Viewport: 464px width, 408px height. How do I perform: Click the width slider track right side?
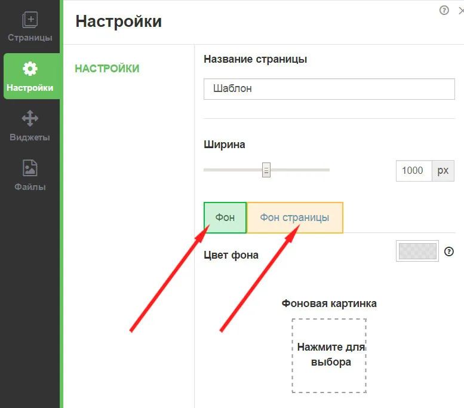pos(299,170)
